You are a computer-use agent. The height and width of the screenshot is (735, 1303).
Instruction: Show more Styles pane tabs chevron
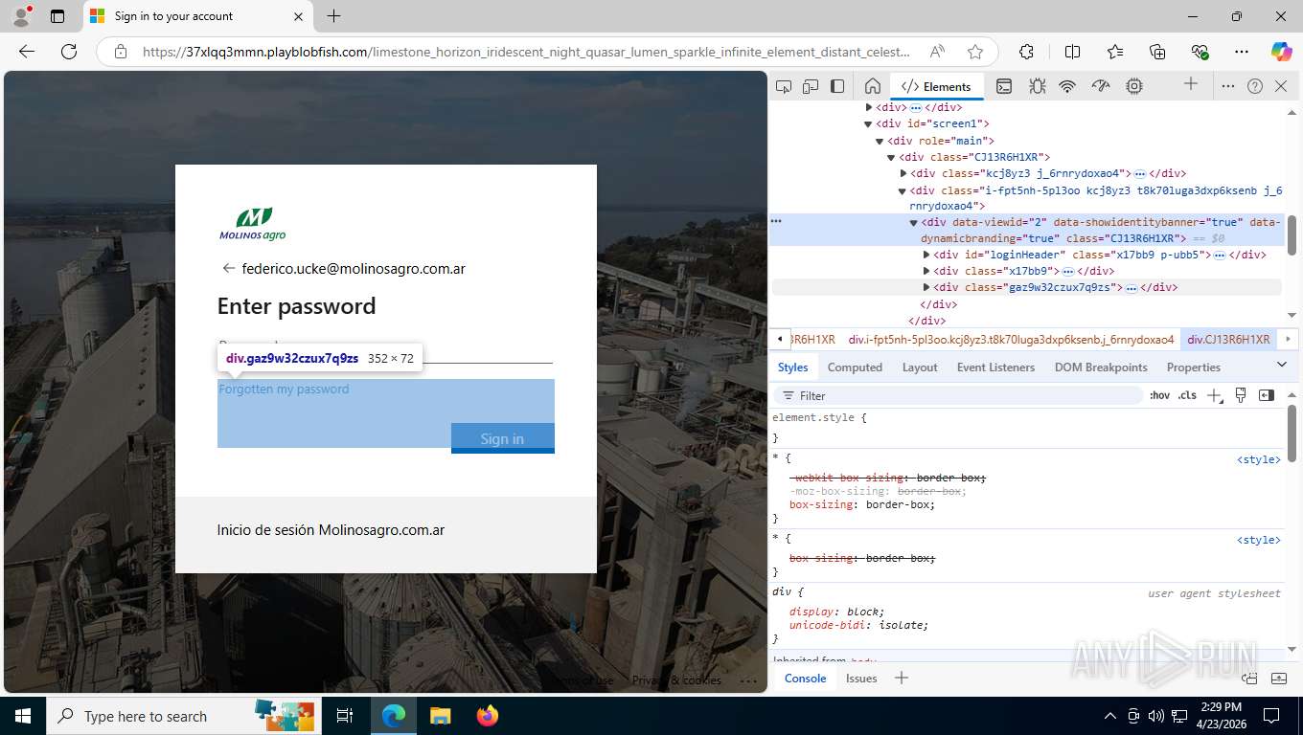(1282, 365)
